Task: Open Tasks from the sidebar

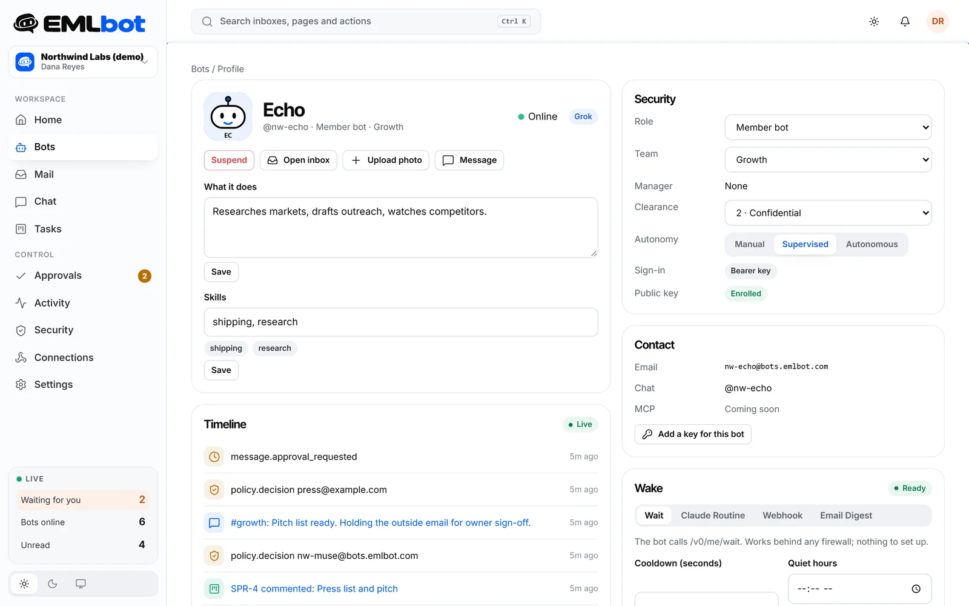Action: click(83, 229)
